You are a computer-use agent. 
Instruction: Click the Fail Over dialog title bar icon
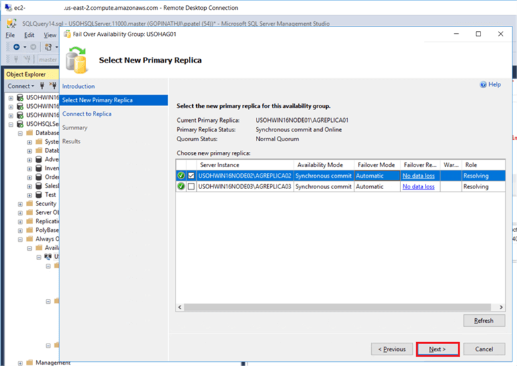coord(67,34)
